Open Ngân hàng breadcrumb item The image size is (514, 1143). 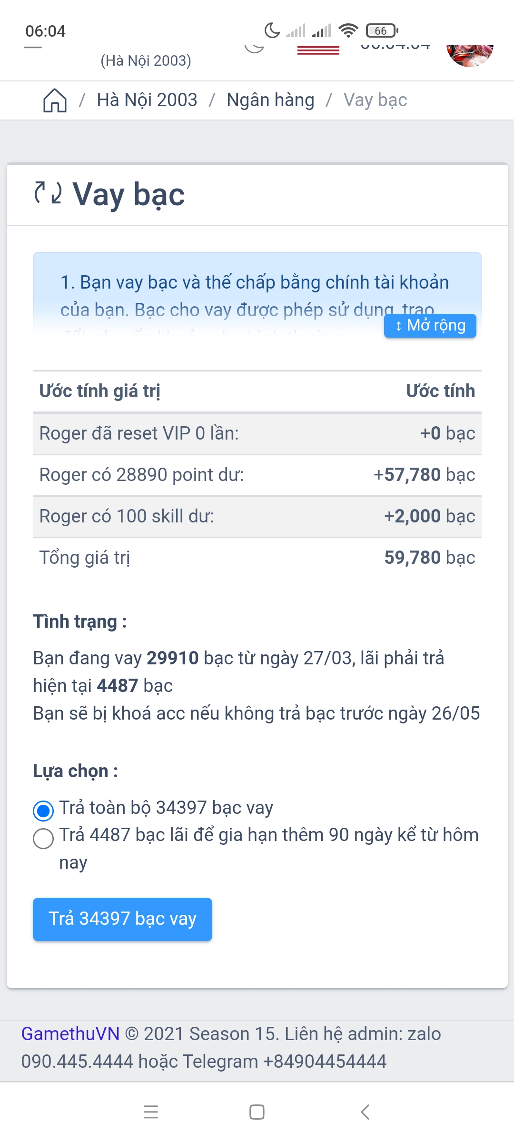click(x=270, y=100)
